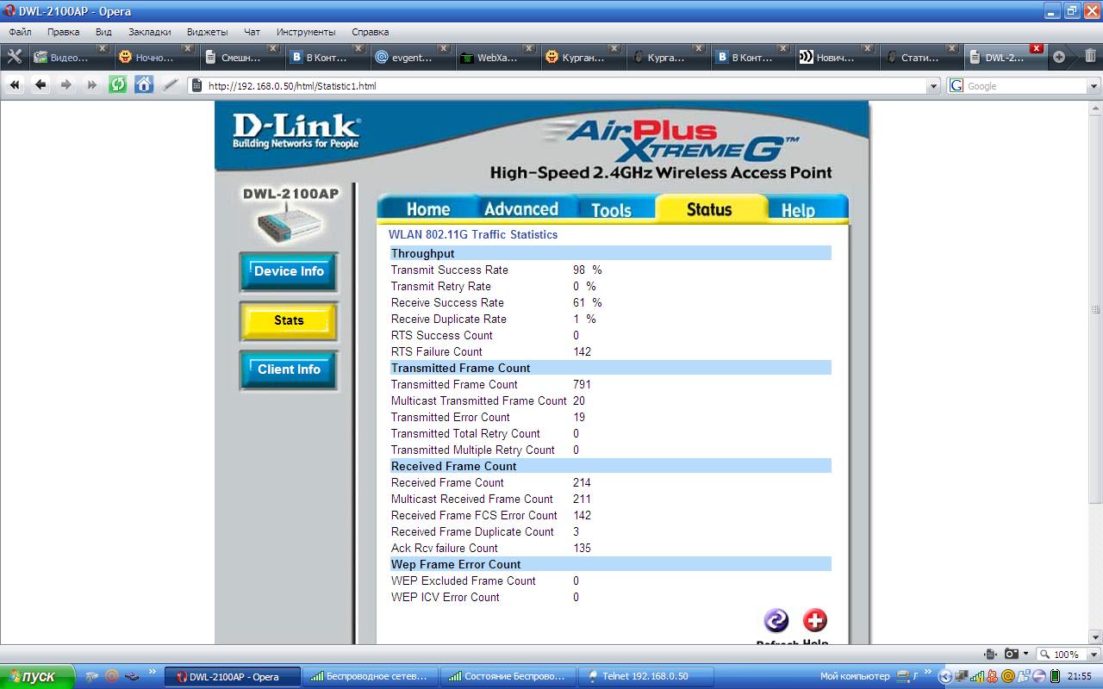This screenshot has width=1103, height=689.
Task: Close the Видео... tab
Action: tap(102, 48)
